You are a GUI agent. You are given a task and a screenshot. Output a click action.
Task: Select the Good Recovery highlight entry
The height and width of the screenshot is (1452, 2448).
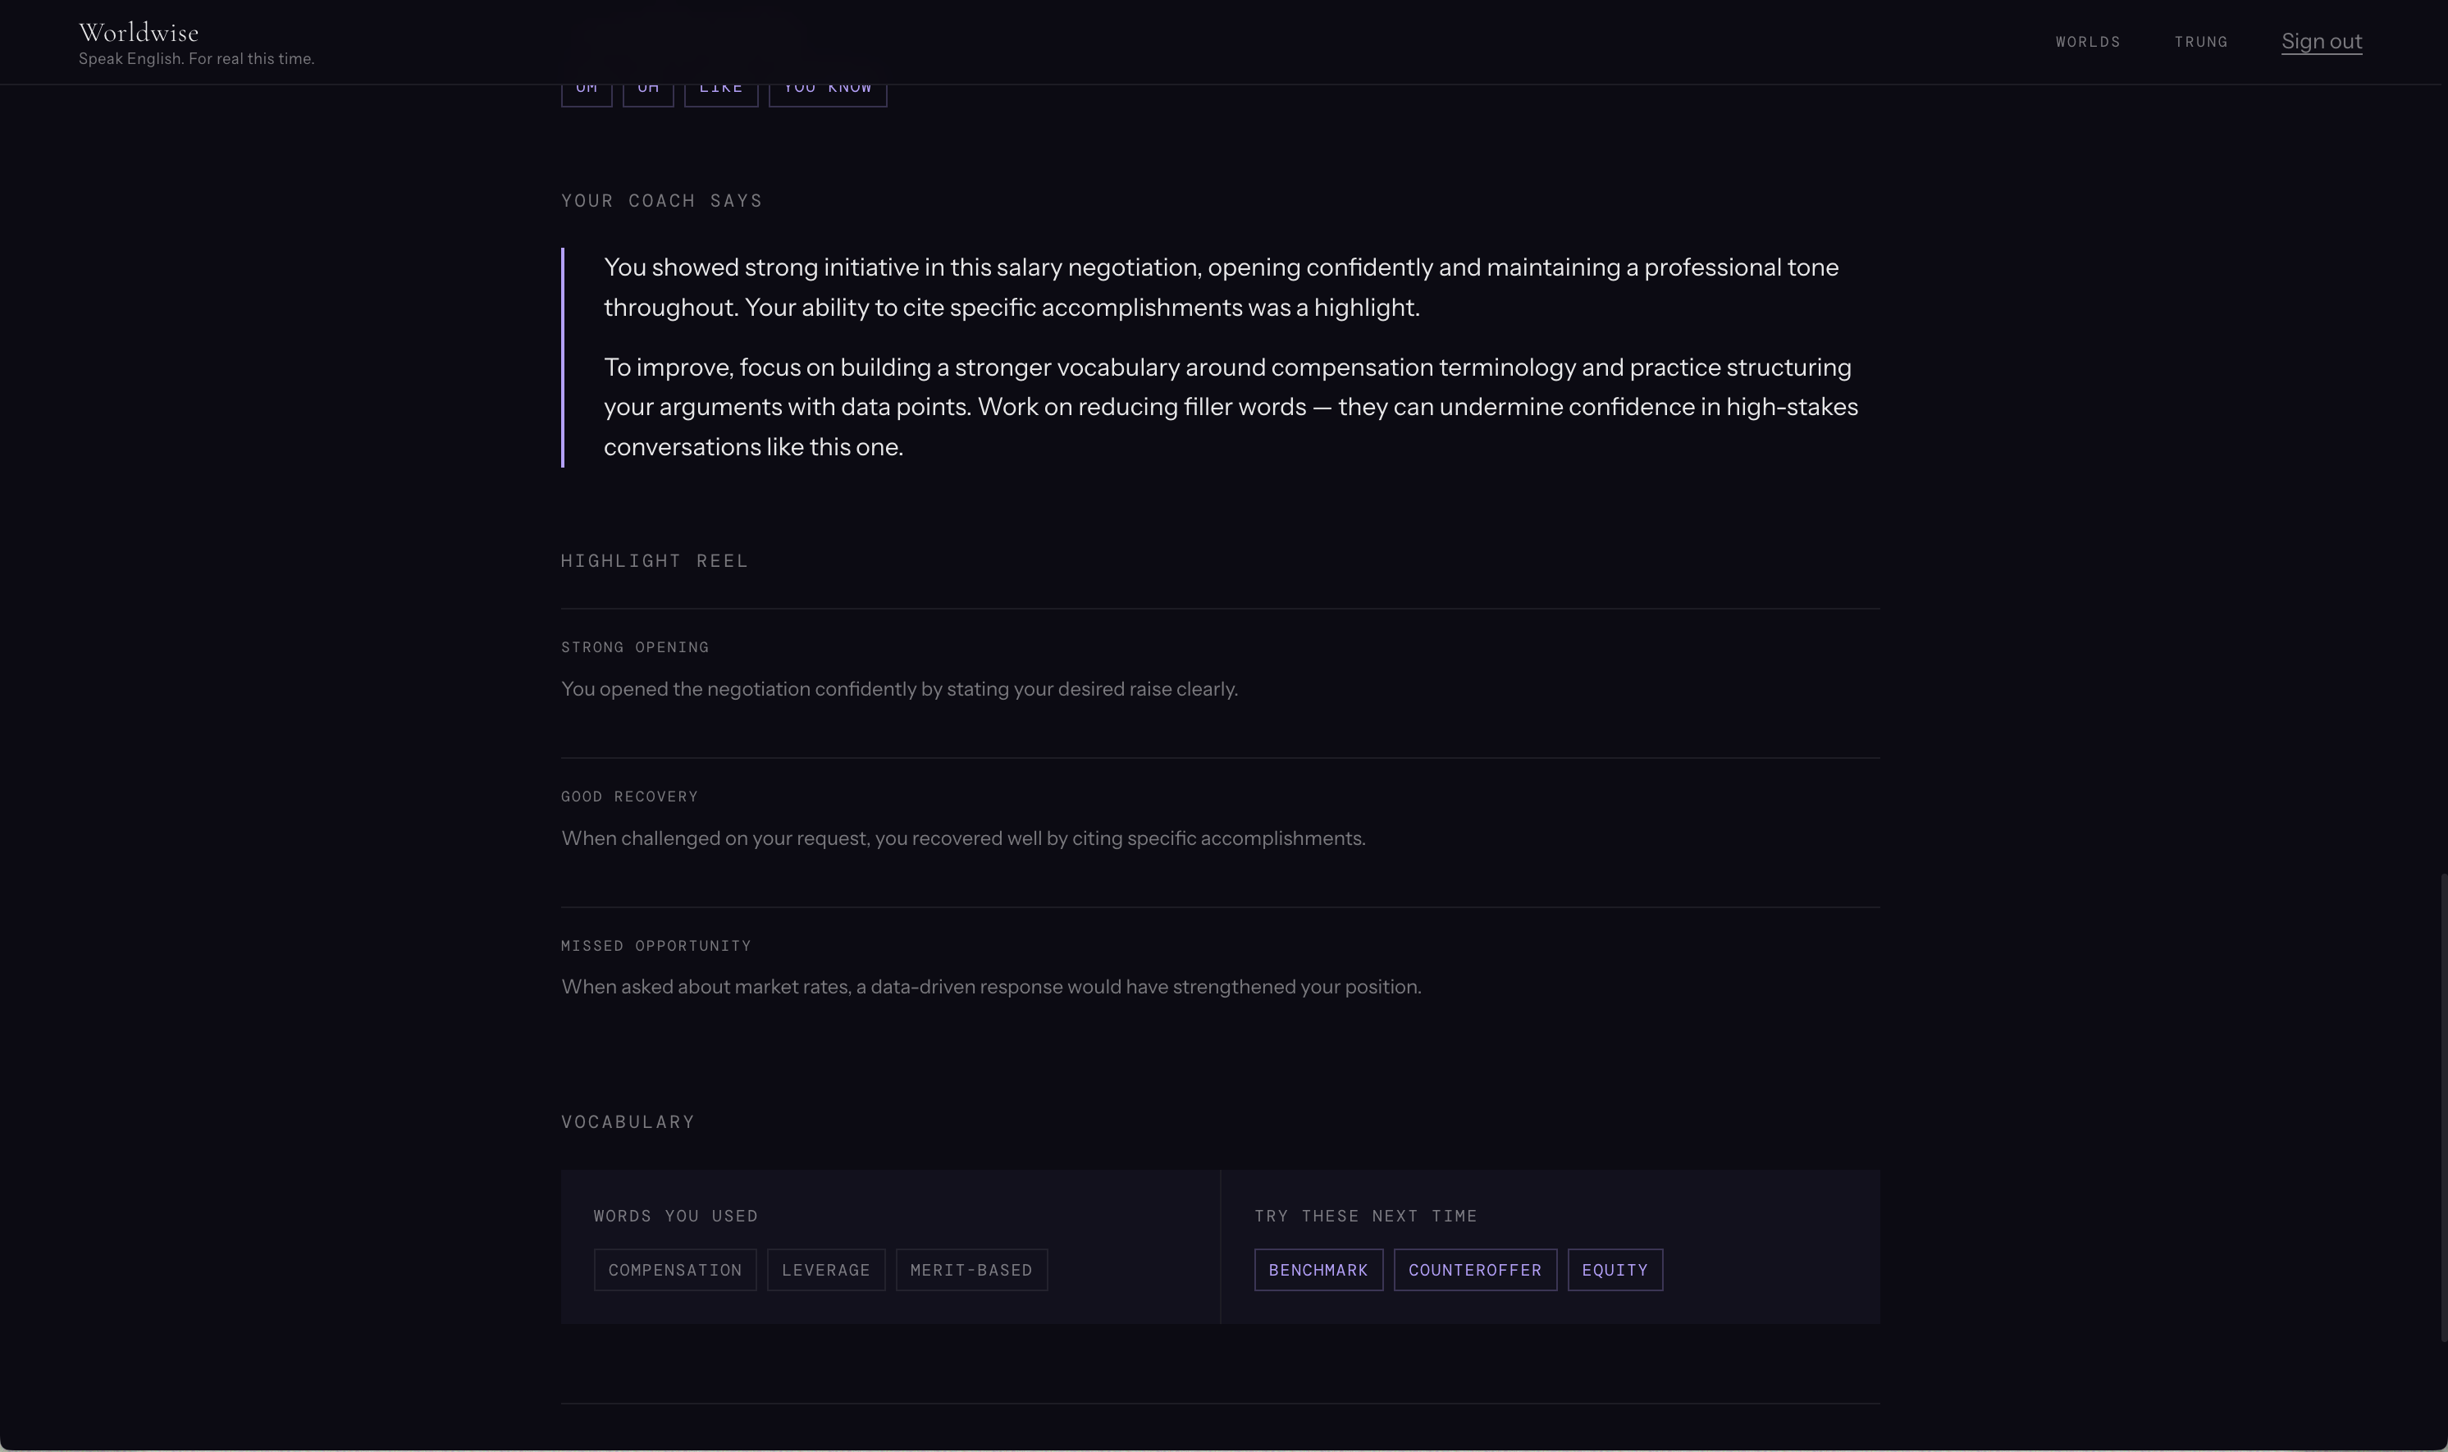(1220, 833)
